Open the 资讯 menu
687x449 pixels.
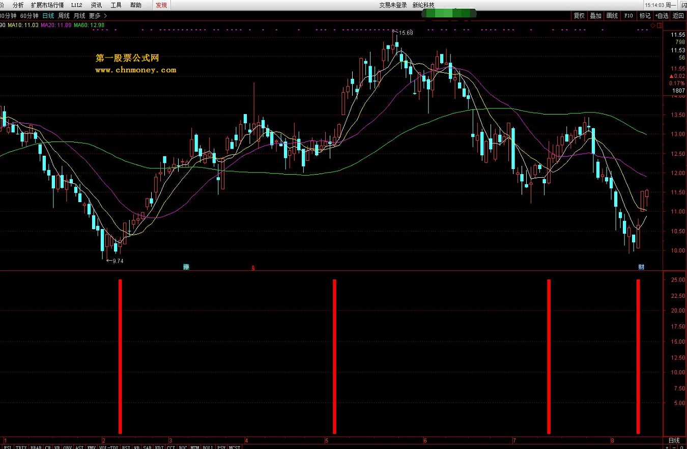click(x=96, y=5)
